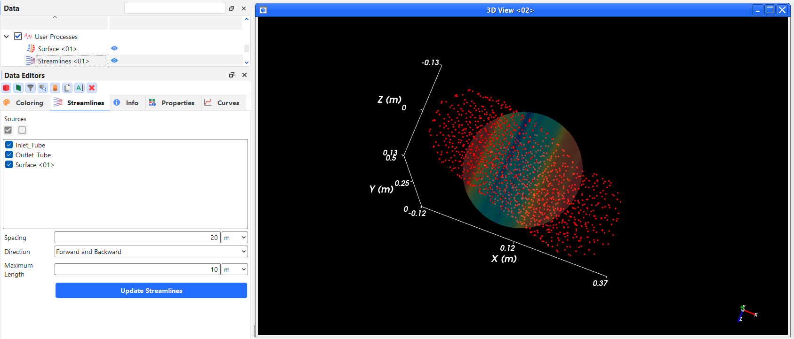This screenshot has height=339, width=794.
Task: Open the Spacing unit dropdown
Action: click(235, 238)
